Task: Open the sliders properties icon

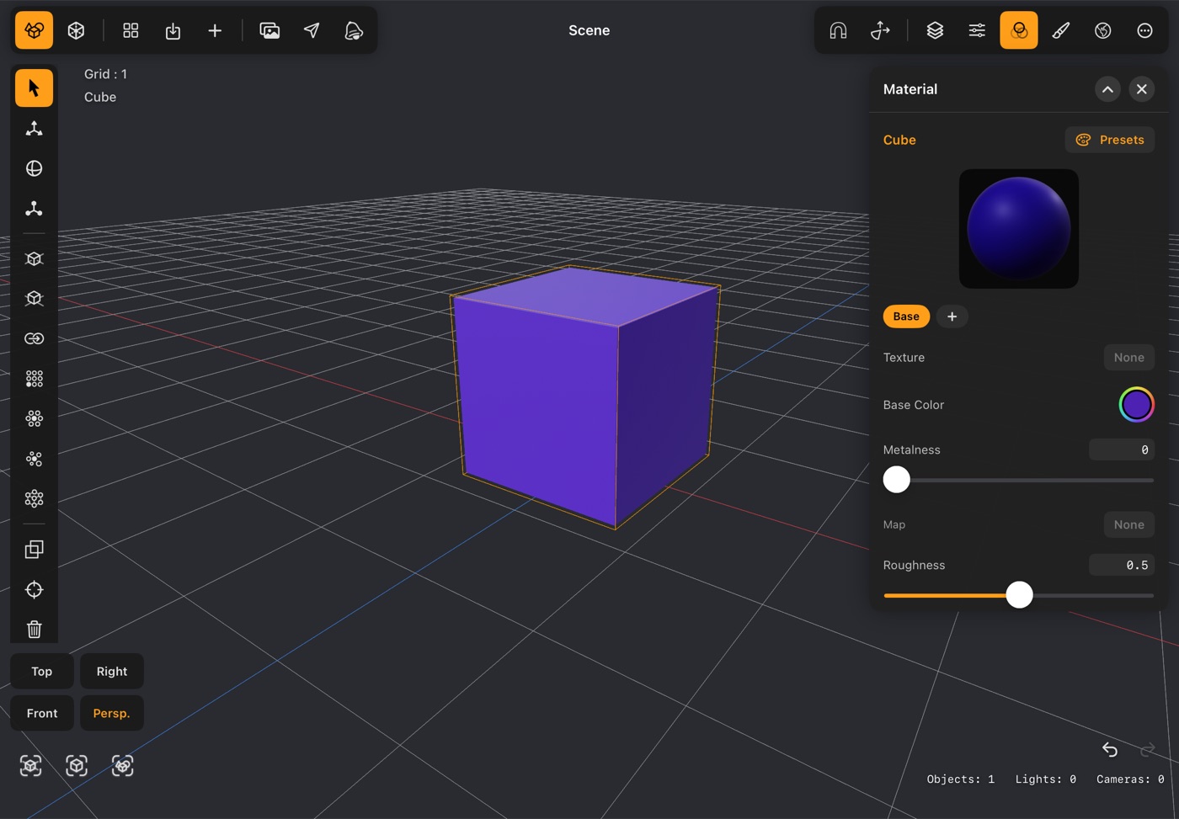Action: pyautogui.click(x=977, y=30)
